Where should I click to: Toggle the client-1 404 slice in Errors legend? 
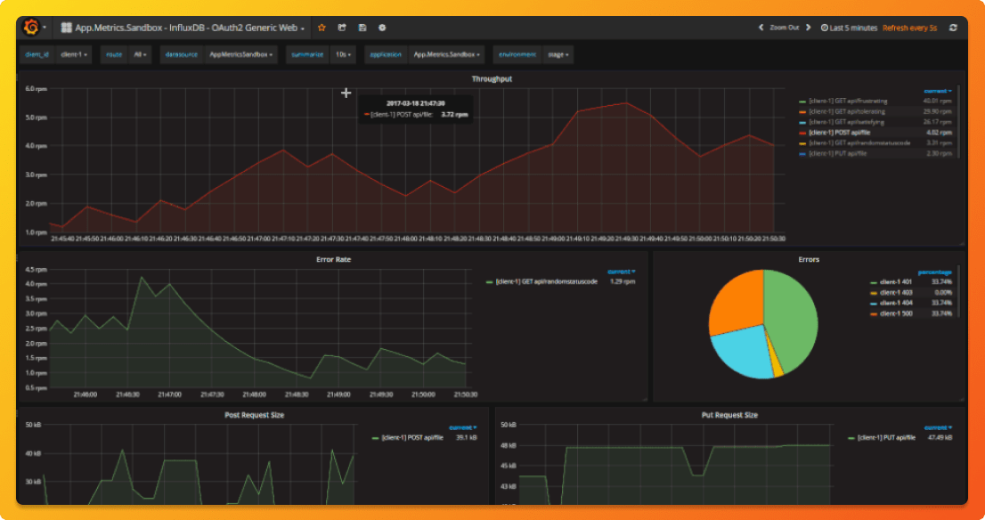click(x=896, y=303)
